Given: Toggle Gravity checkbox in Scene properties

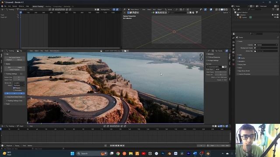Looking at the screenshot, I should point(239,58).
